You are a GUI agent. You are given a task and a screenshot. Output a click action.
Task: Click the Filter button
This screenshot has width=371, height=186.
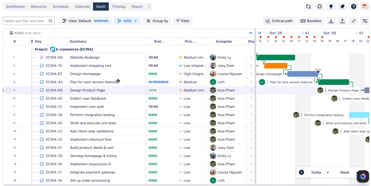point(183,21)
